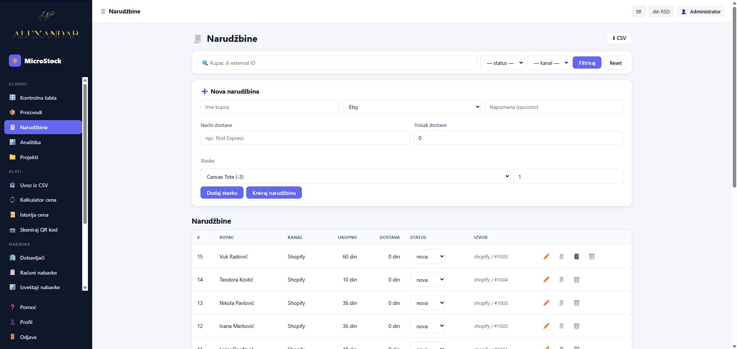Click the Filtriraj button
Viewport: 737px width, 349px height.
click(587, 63)
